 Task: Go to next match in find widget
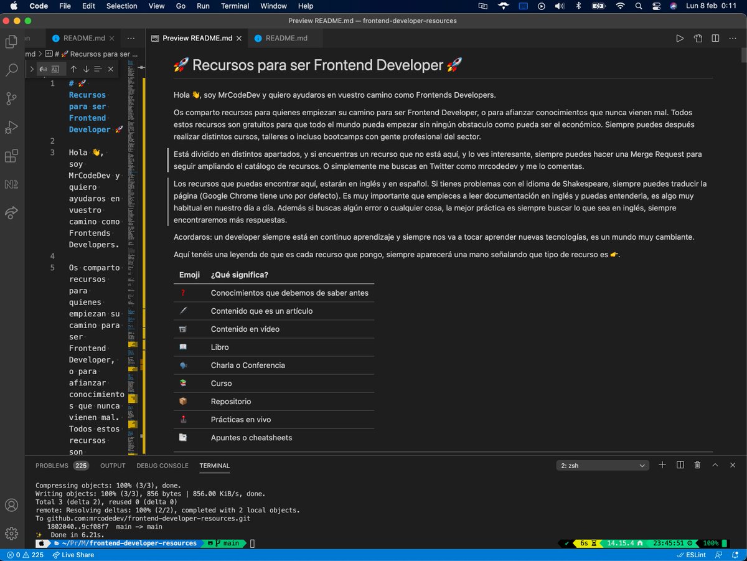coord(86,69)
